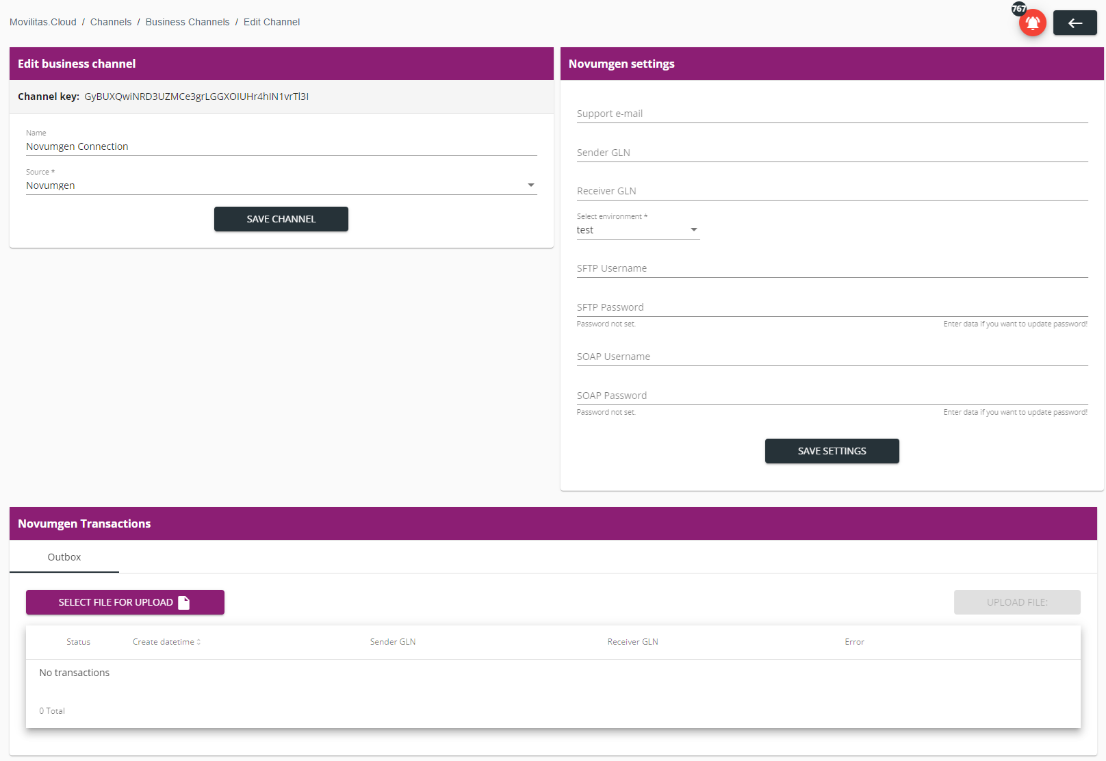Click the Sender GLN input field
This screenshot has width=1106, height=761.
click(832, 153)
